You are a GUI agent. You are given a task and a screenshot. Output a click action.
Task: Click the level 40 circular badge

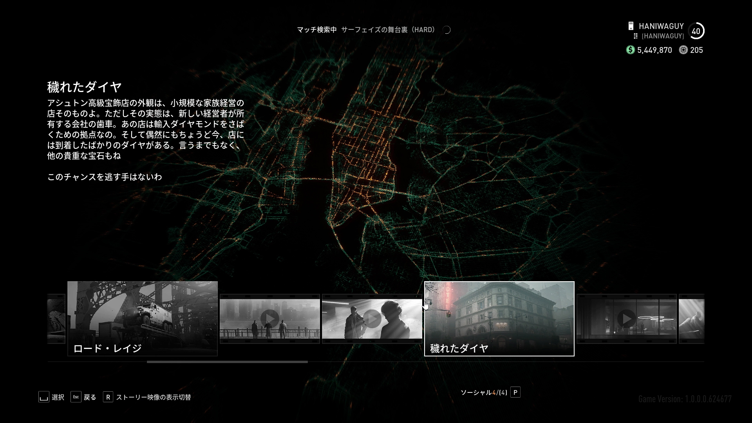point(696,31)
